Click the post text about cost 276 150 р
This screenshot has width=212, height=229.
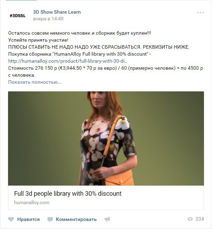tap(105, 71)
